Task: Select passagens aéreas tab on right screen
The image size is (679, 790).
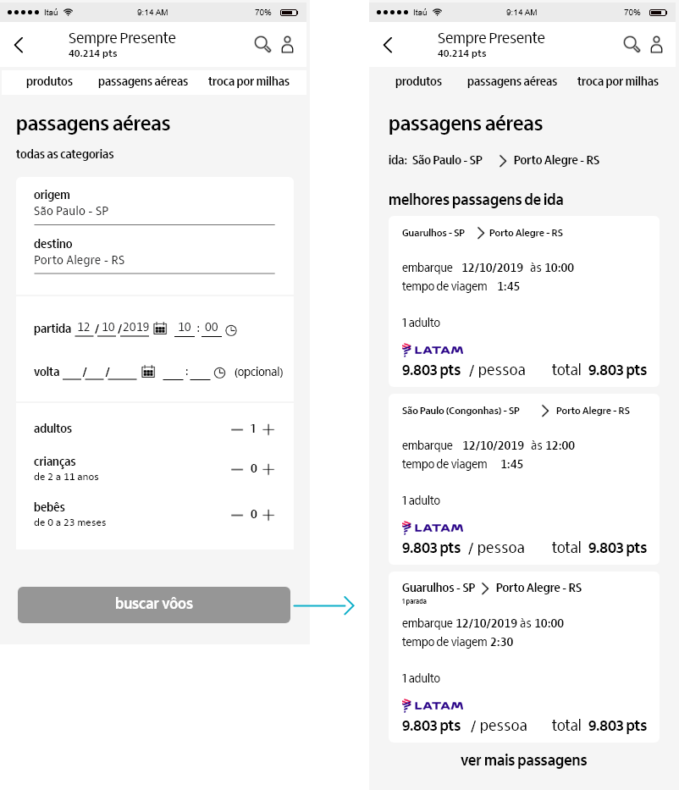Action: [512, 82]
